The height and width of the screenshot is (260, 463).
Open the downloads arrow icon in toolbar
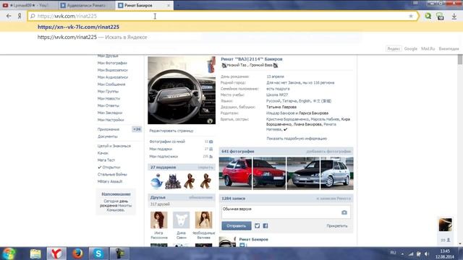pyautogui.click(x=454, y=17)
